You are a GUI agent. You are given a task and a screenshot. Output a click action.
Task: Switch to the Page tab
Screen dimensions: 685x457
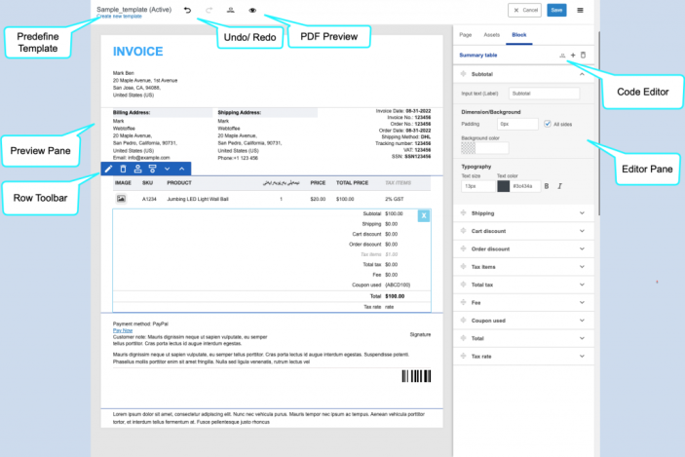click(x=465, y=33)
